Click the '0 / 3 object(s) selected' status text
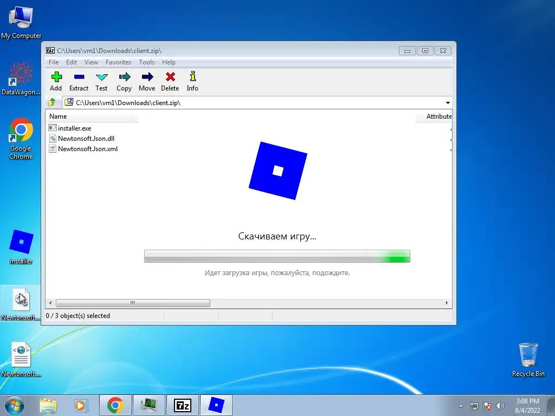This screenshot has width=555, height=416. point(78,316)
